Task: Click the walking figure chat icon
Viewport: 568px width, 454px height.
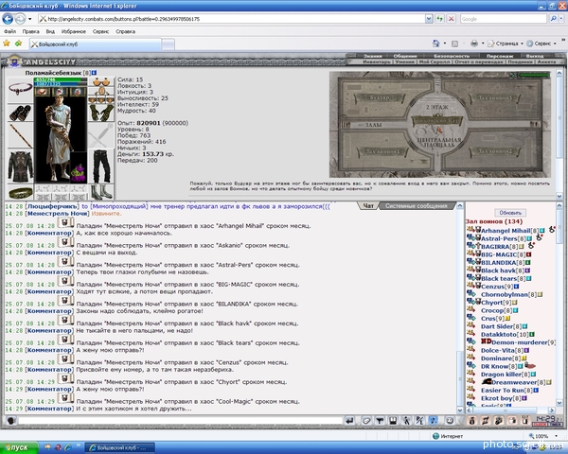Action: point(406,420)
